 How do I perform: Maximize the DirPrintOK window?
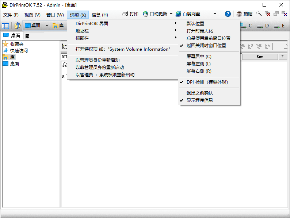coord(264,5)
